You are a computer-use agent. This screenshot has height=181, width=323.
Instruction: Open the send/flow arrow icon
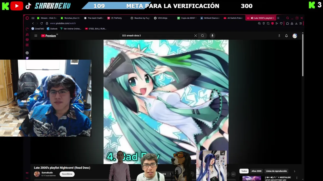pyautogui.click(x=277, y=23)
